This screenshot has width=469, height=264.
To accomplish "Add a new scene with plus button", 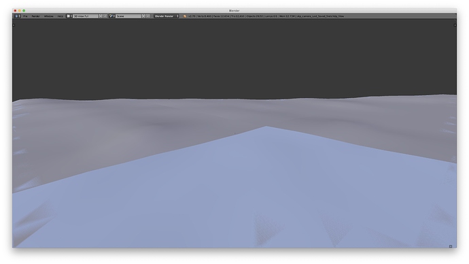I will (143, 16).
